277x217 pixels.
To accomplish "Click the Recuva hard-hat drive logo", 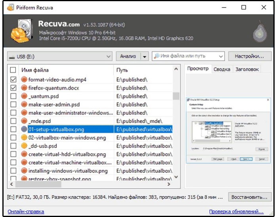I will [x=22, y=31].
